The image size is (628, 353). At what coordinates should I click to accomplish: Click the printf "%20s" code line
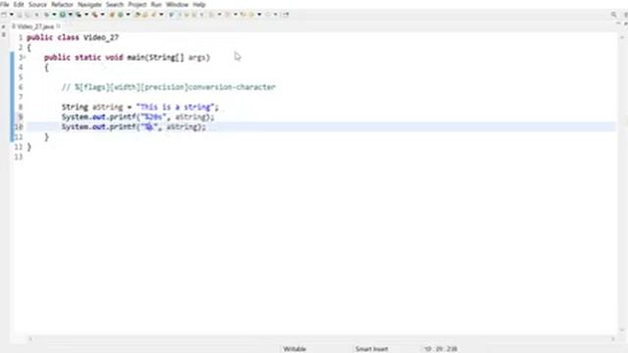[x=137, y=117]
